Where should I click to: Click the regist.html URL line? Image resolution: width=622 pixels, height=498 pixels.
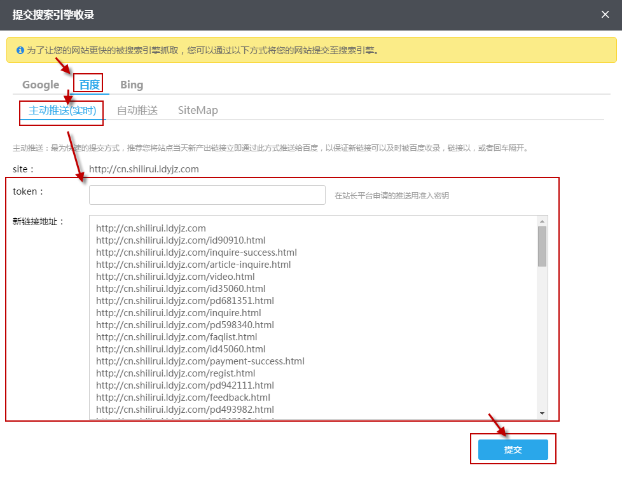pos(176,373)
